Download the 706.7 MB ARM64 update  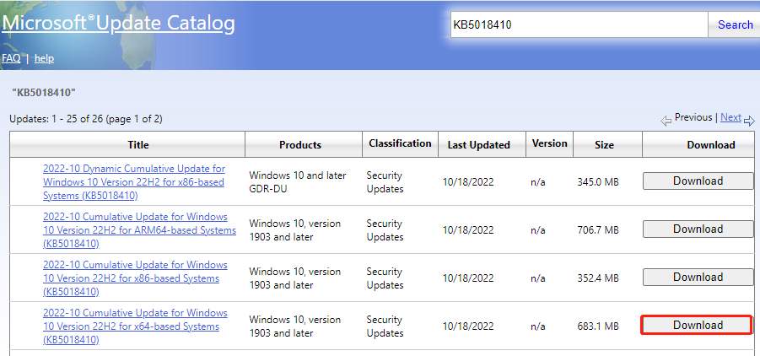(698, 229)
